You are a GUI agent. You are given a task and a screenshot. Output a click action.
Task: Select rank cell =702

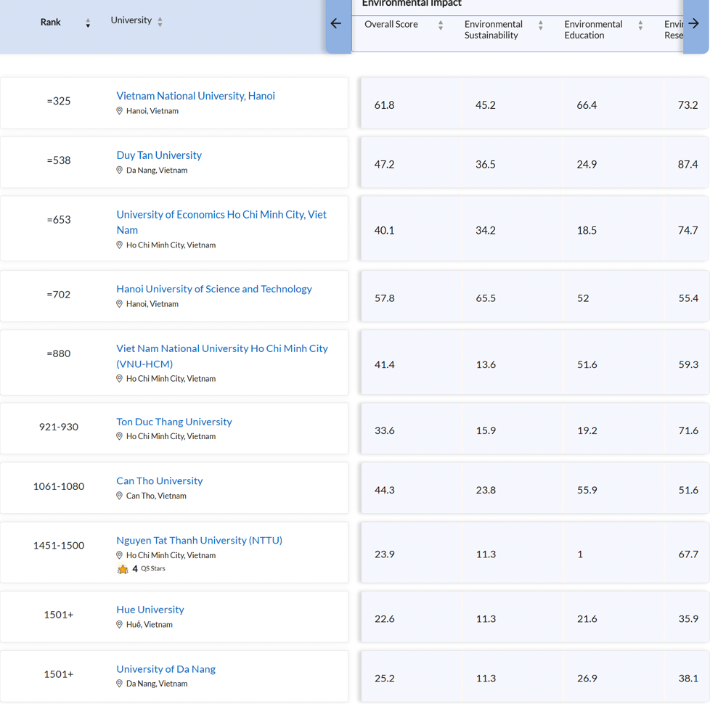coord(59,294)
